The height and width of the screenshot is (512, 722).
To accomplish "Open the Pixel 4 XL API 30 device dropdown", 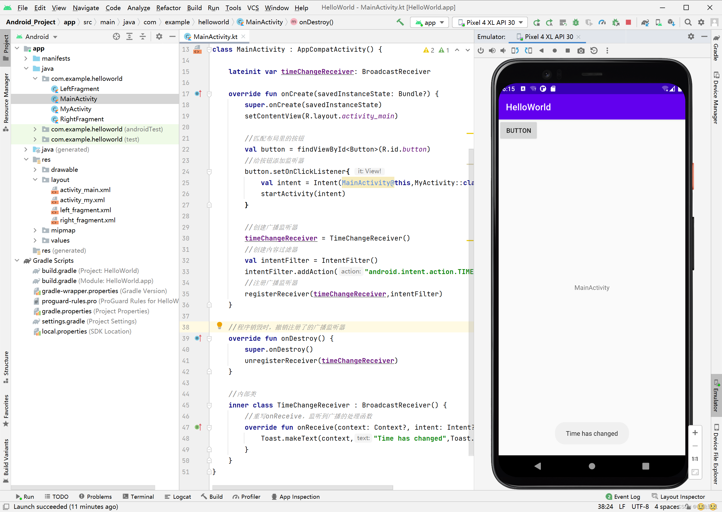I will (x=490, y=23).
